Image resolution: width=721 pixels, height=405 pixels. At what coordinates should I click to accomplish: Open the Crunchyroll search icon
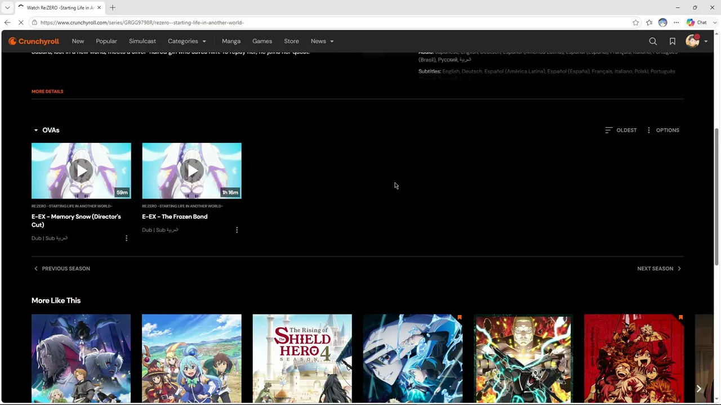pos(653,41)
